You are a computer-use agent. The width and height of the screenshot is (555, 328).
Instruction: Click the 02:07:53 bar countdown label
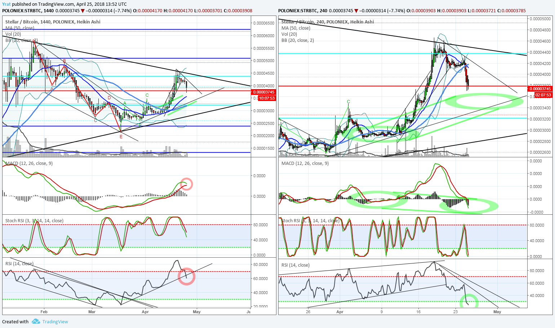tap(543, 95)
